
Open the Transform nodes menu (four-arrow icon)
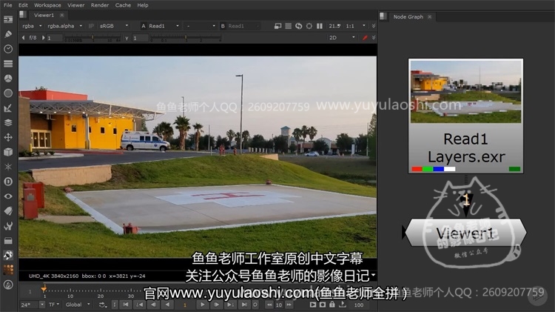point(8,137)
